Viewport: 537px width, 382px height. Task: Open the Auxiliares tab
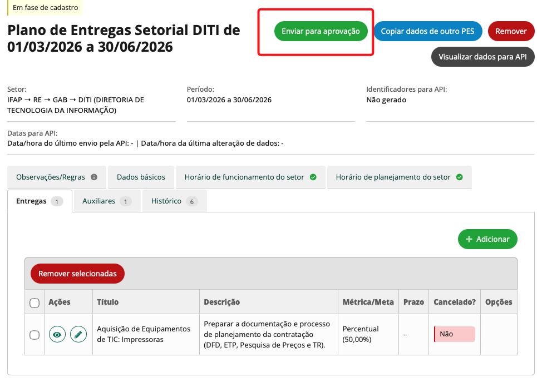98,201
